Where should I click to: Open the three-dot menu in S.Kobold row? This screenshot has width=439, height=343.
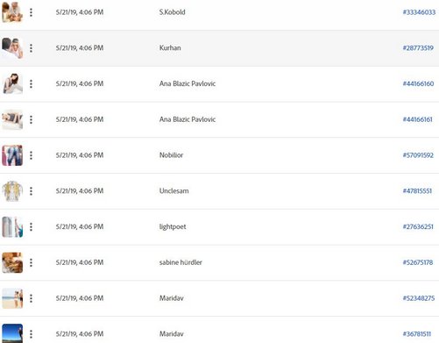click(31, 12)
